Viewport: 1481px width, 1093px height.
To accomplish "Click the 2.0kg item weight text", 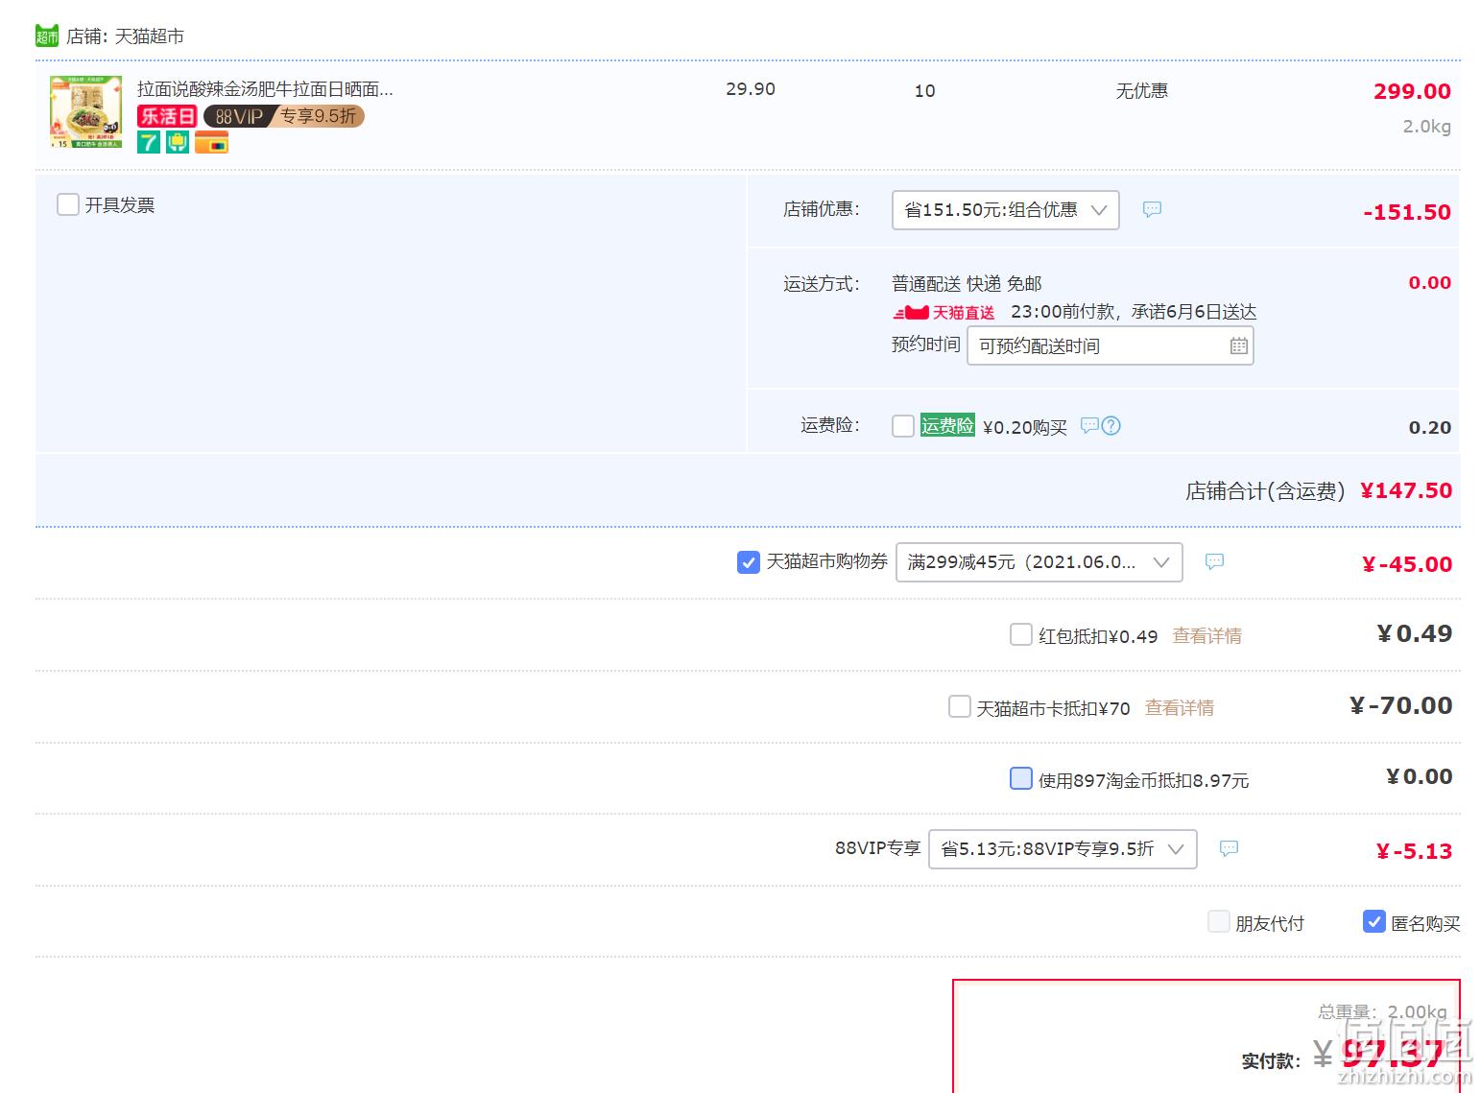I will (x=1427, y=127).
